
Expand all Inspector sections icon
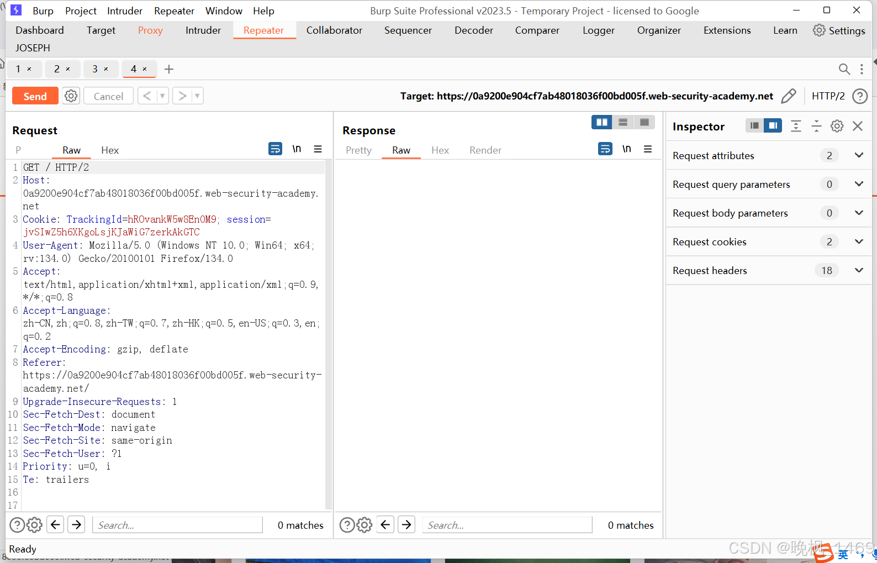796,126
